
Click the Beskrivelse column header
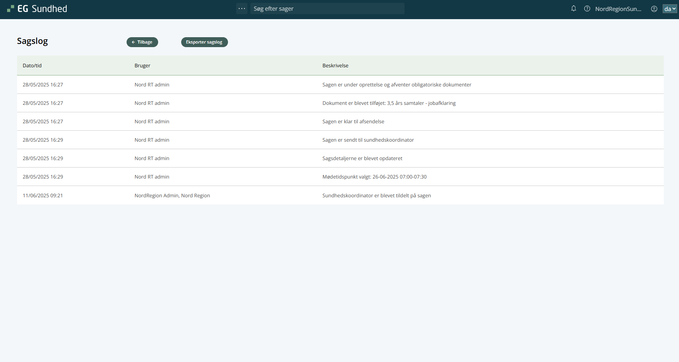(335, 66)
